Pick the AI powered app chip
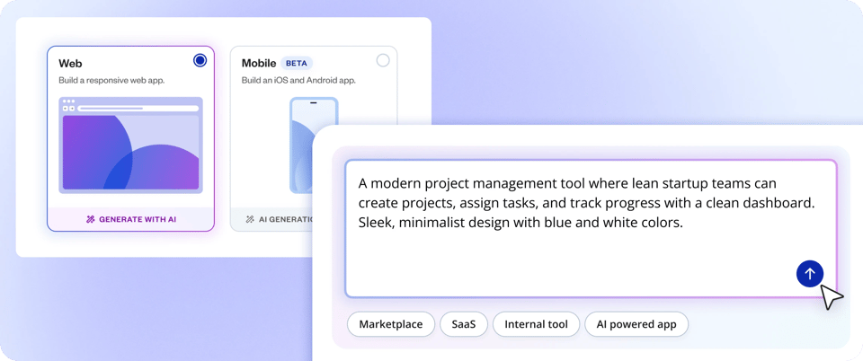This screenshot has height=361, width=863. [x=636, y=324]
